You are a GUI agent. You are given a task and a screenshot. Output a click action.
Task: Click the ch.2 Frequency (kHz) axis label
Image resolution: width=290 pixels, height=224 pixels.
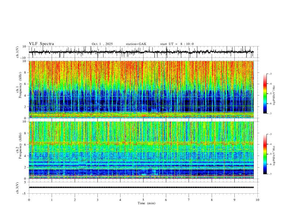pos(19,146)
